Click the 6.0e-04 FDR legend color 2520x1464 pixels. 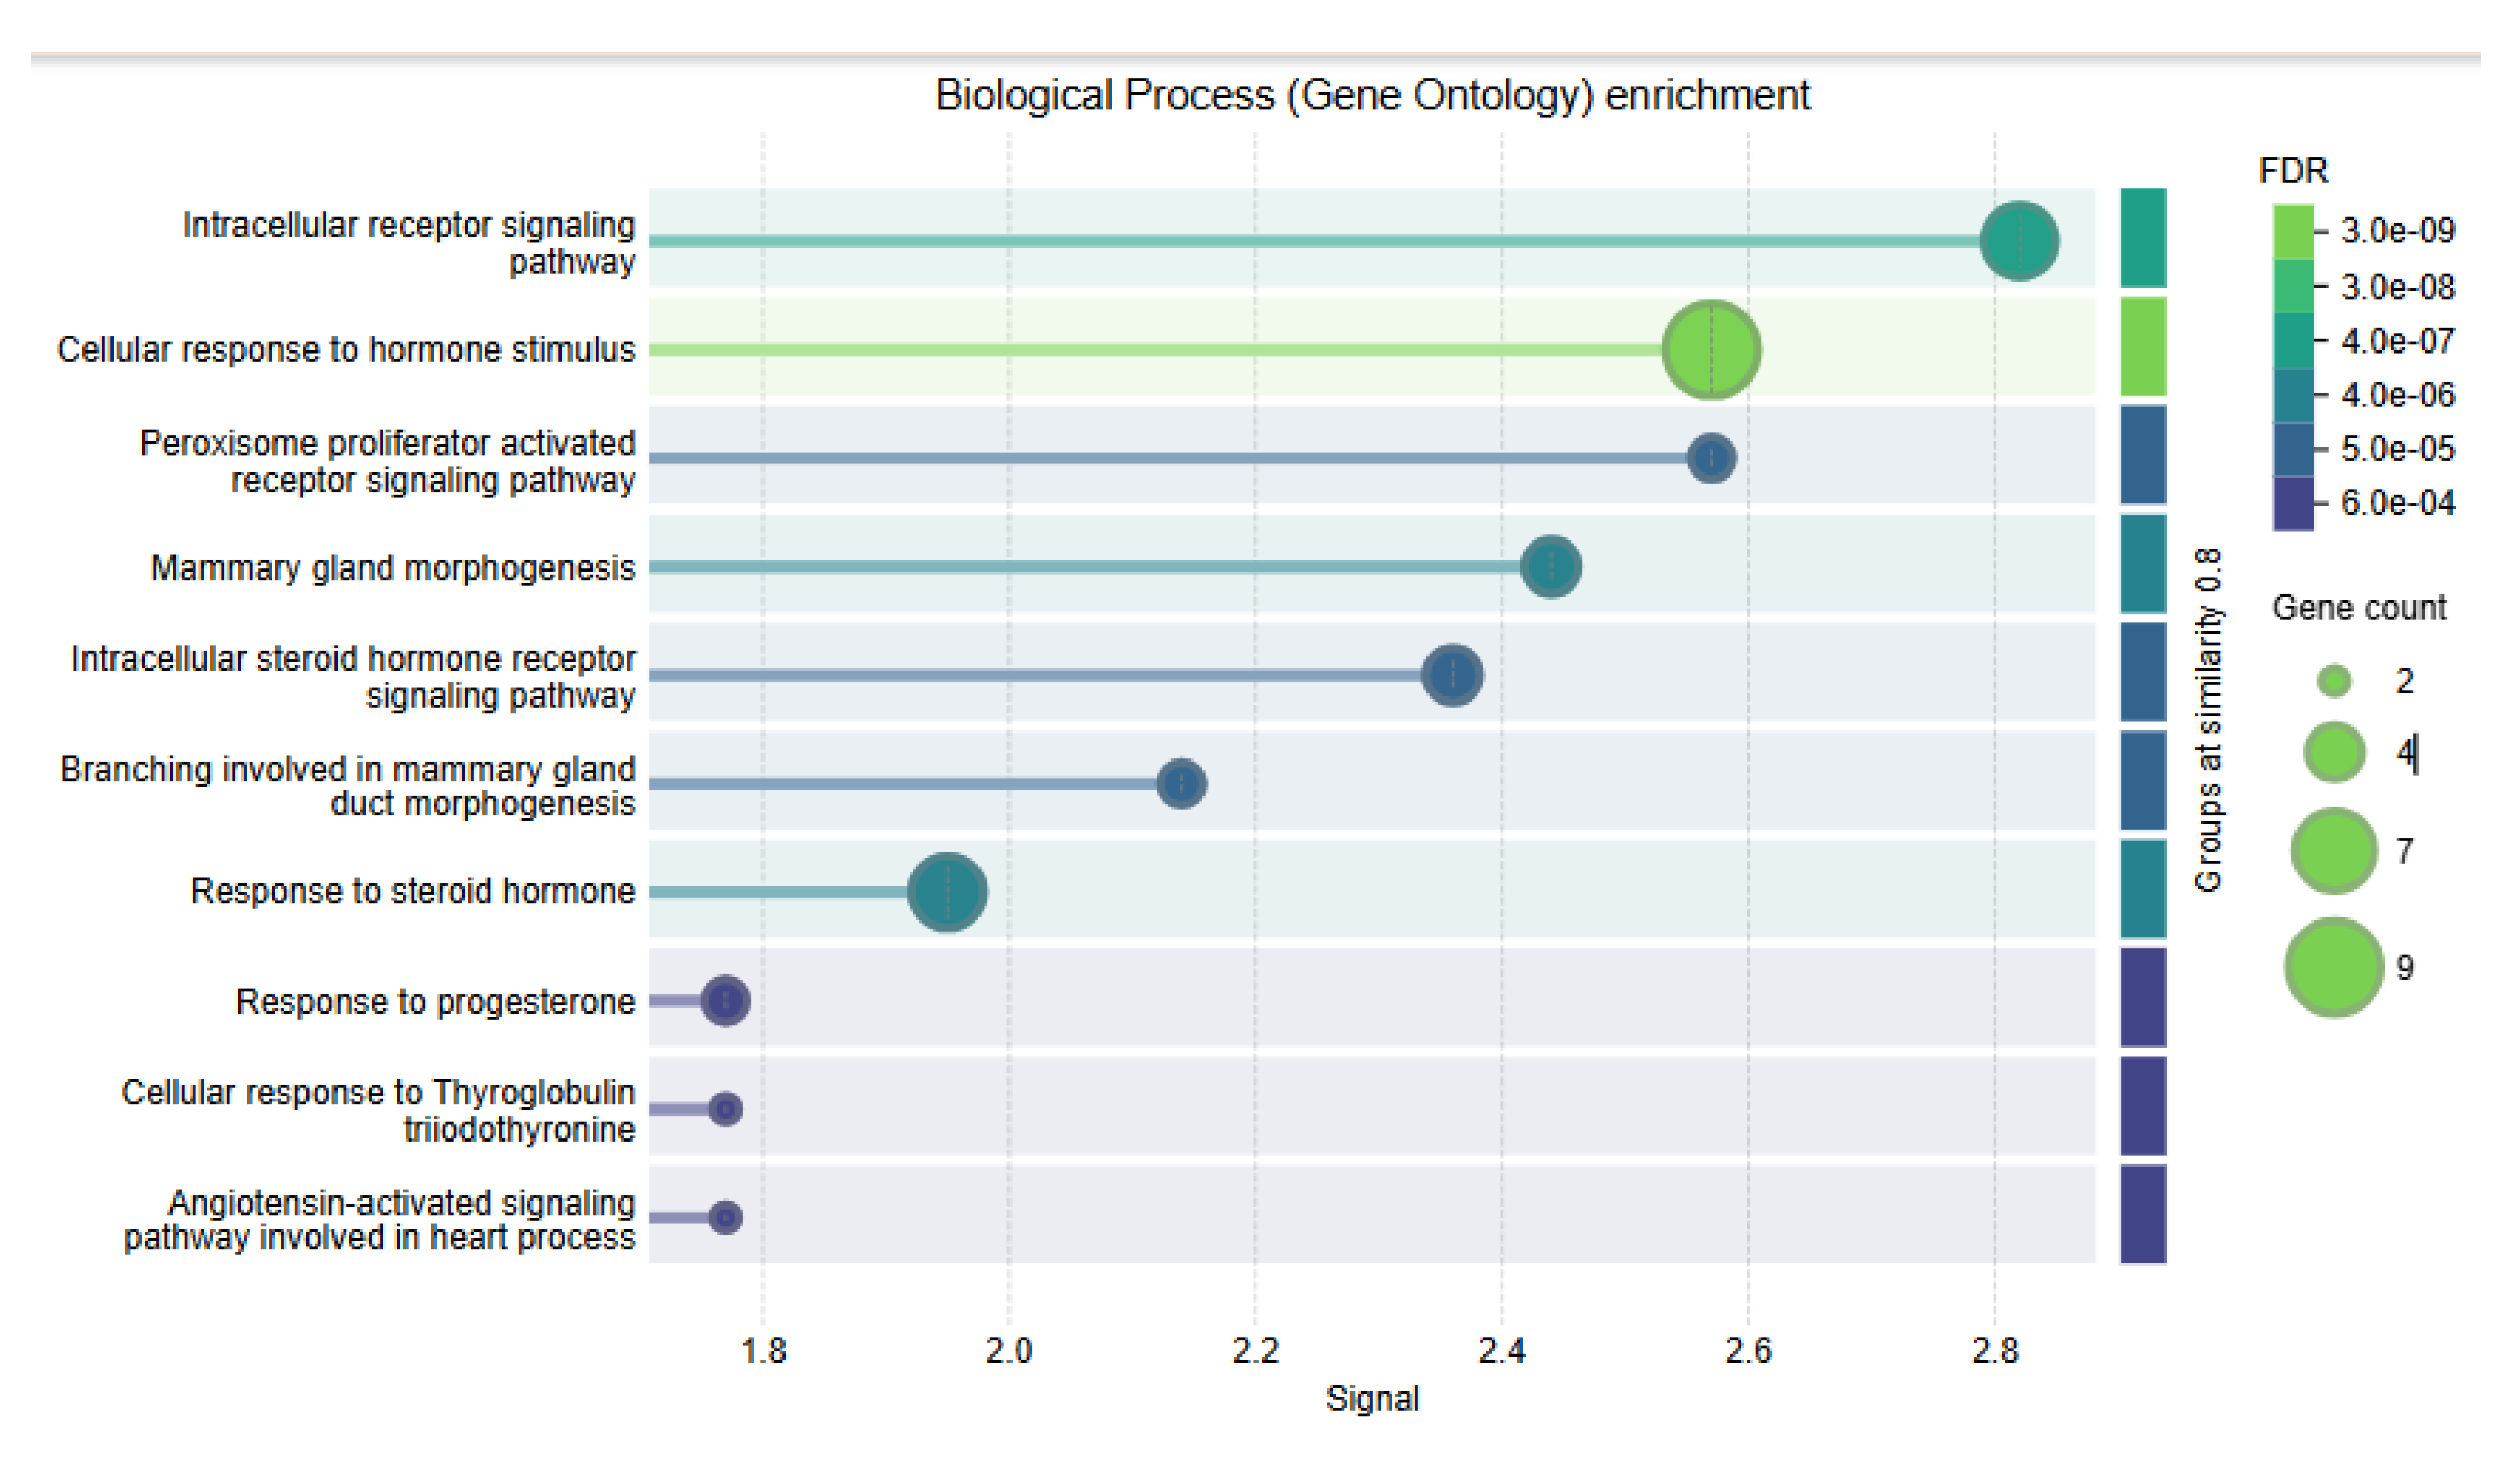pos(2293,503)
